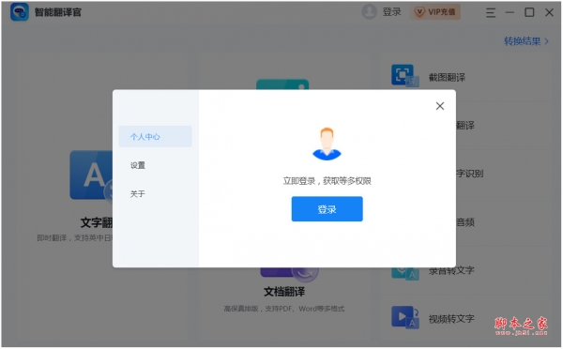
Task: Click the 高保真排版 description text
Action: pos(284,309)
